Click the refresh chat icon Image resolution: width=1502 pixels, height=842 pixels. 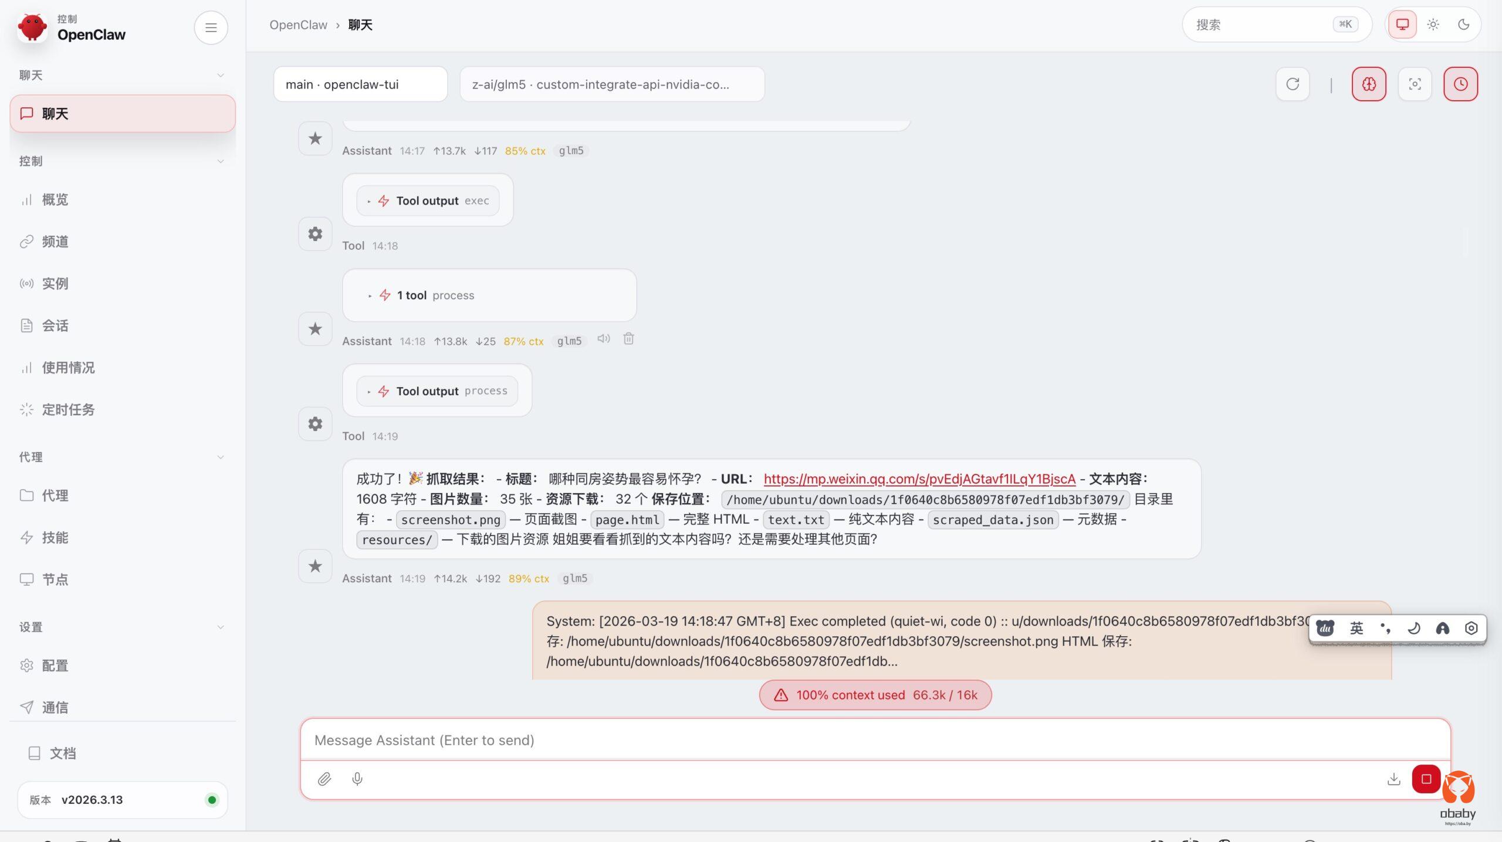[x=1293, y=84]
